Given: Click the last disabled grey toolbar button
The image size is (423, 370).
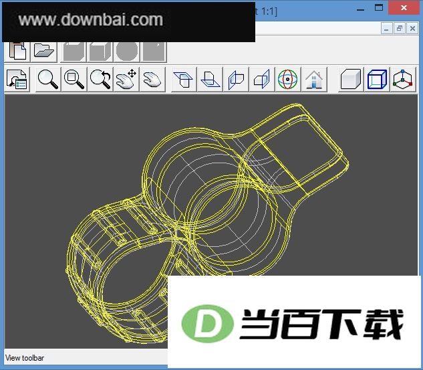Looking at the screenshot, I should click(154, 52).
